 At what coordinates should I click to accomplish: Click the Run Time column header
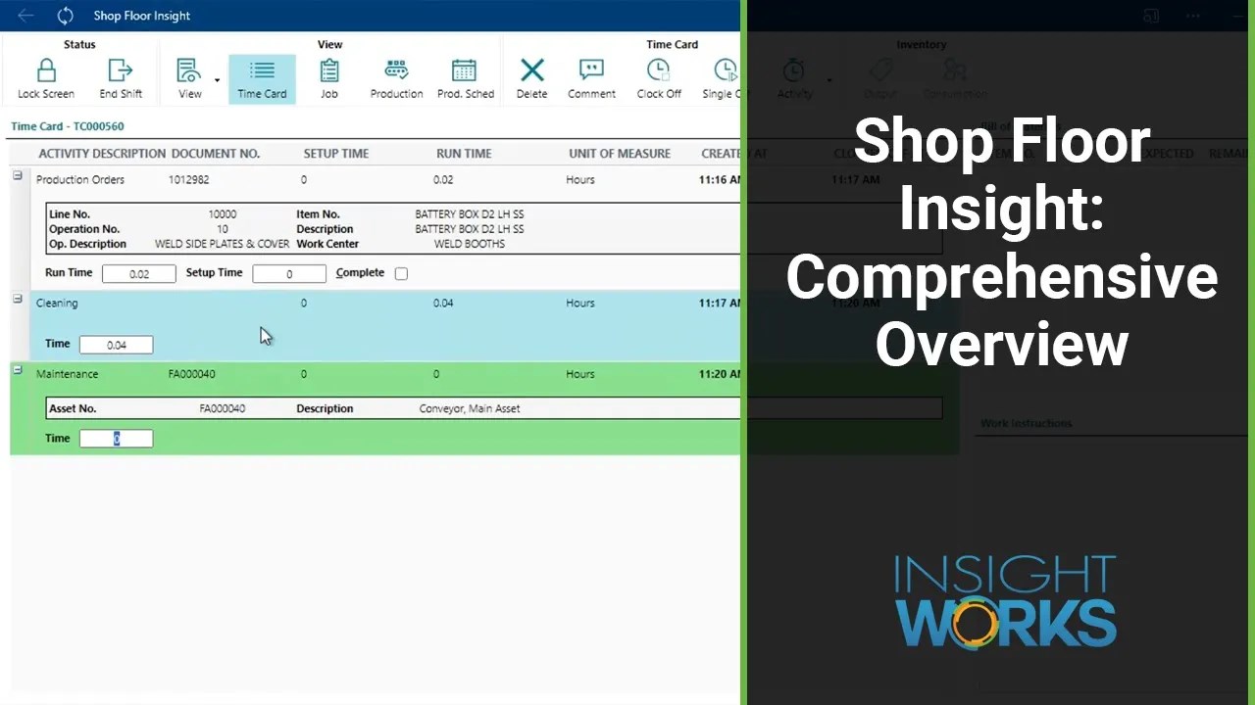464,154
